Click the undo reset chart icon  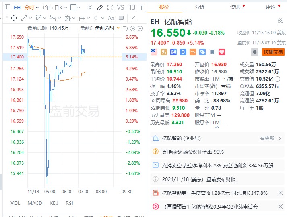125,28
